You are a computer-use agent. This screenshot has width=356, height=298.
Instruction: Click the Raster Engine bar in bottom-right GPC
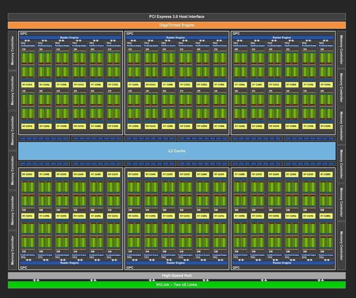click(x=283, y=263)
